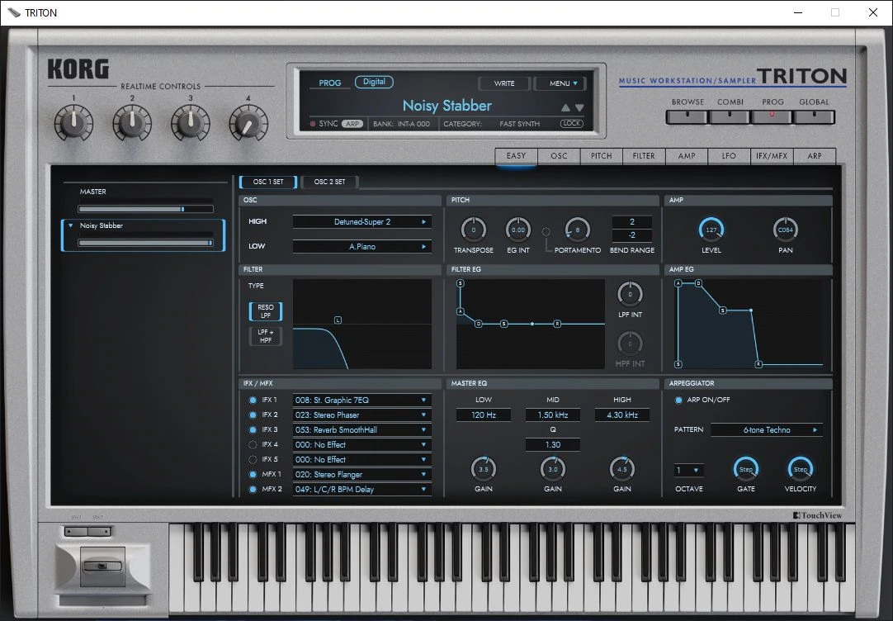This screenshot has width=893, height=621.
Task: Click the Master EQ Low gain knob
Action: (x=484, y=469)
